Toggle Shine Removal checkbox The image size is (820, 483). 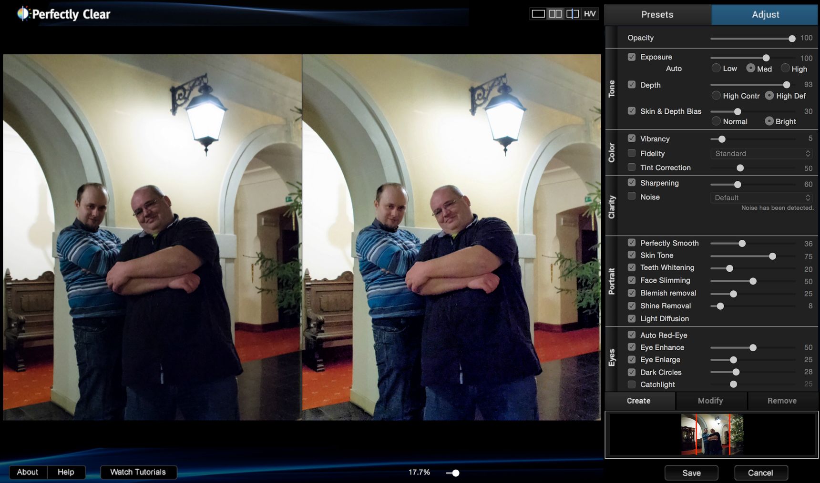pyautogui.click(x=632, y=306)
